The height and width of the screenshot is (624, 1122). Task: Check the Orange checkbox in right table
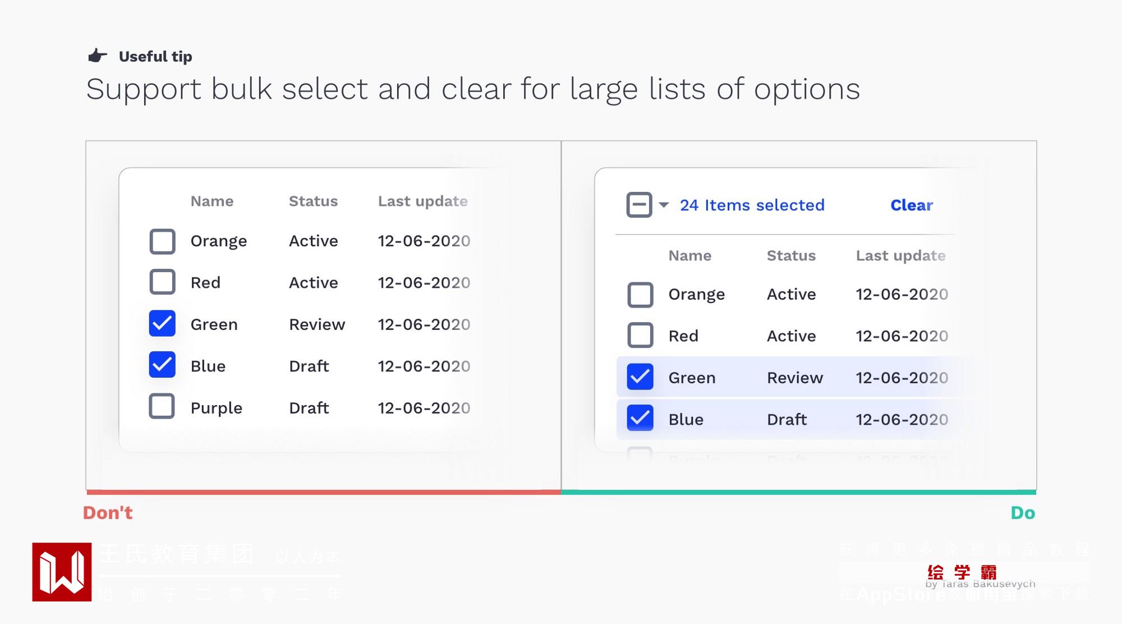(x=640, y=295)
